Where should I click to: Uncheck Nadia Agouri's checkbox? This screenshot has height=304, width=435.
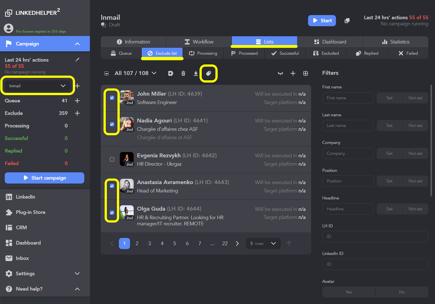click(x=112, y=124)
